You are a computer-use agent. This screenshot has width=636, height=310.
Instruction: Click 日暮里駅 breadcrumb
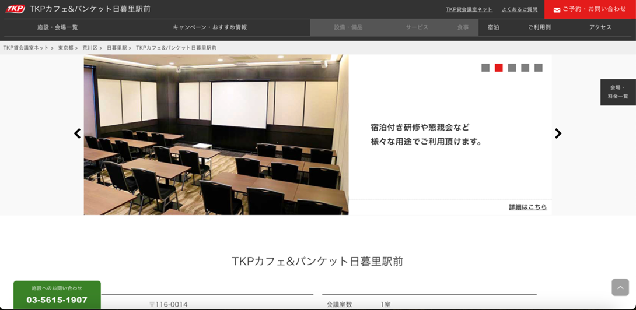(x=117, y=48)
